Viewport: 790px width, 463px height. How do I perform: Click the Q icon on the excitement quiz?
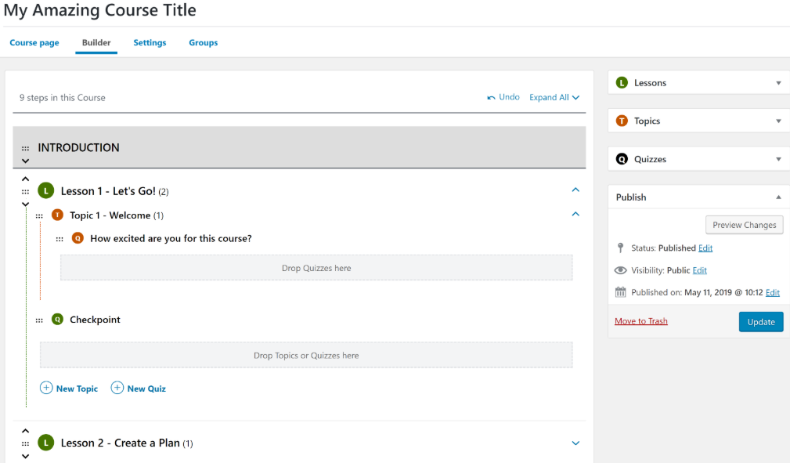click(76, 239)
